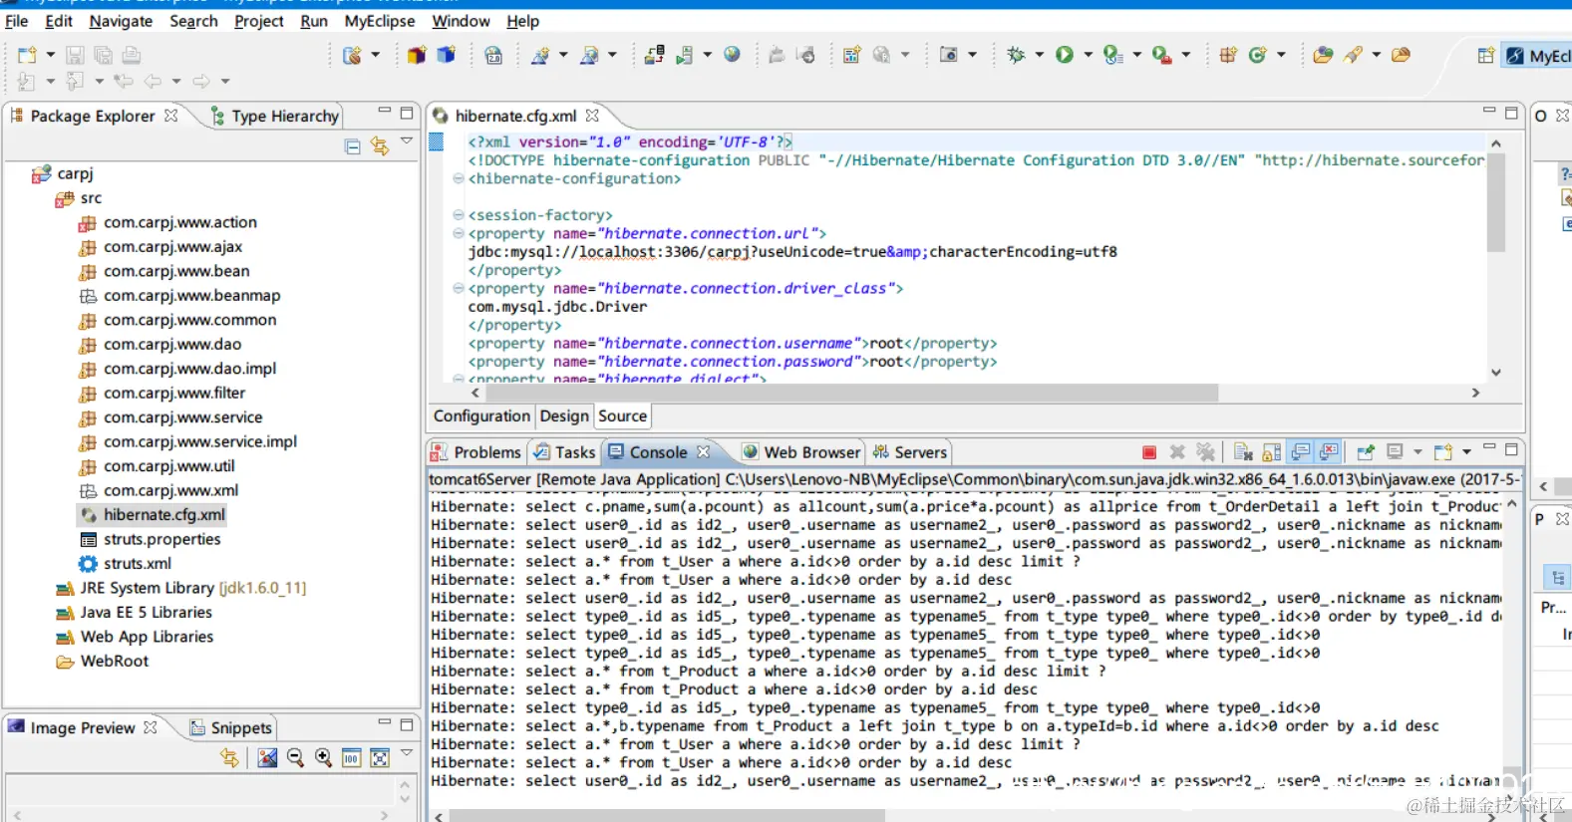Open Package Explorer view menu triangle
This screenshot has height=822, width=1572.
pyautogui.click(x=407, y=142)
